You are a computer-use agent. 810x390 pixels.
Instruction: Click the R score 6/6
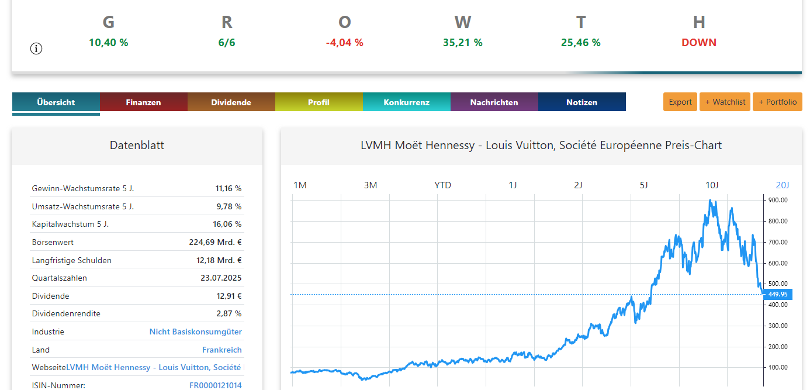tap(227, 43)
